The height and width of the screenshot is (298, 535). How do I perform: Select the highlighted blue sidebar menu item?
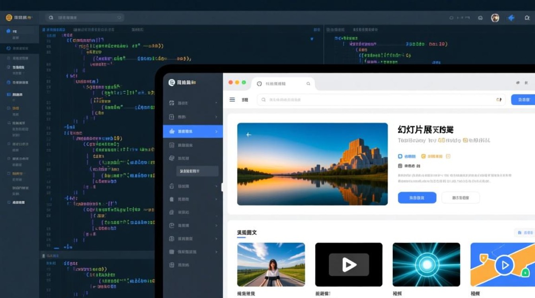pyautogui.click(x=193, y=131)
